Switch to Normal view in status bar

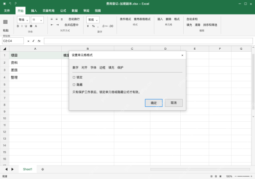click(x=211, y=177)
